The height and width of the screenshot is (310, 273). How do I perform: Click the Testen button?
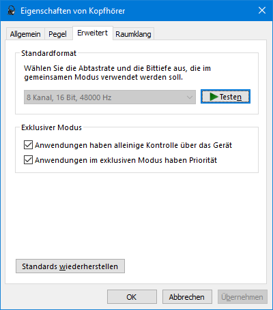(225, 97)
